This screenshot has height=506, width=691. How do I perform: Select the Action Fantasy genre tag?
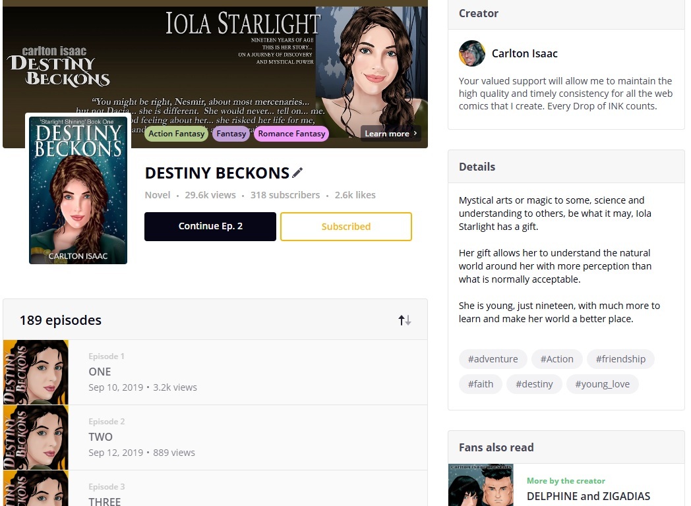coord(176,134)
